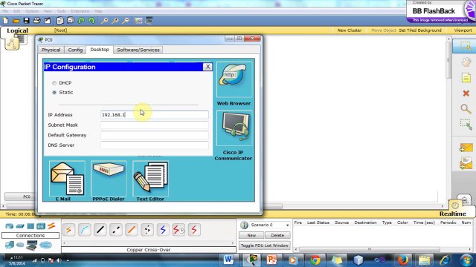Open Firefox from the taskbar

click(x=403, y=260)
